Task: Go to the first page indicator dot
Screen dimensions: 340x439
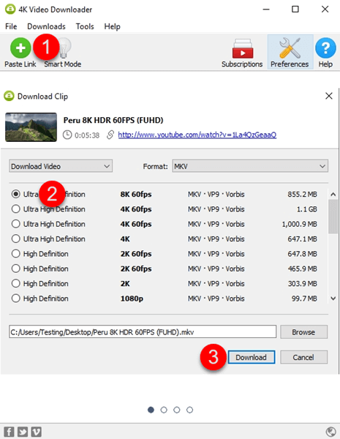Action: (x=151, y=410)
